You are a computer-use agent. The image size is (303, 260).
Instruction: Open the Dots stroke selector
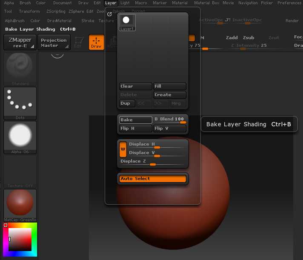pos(20,101)
